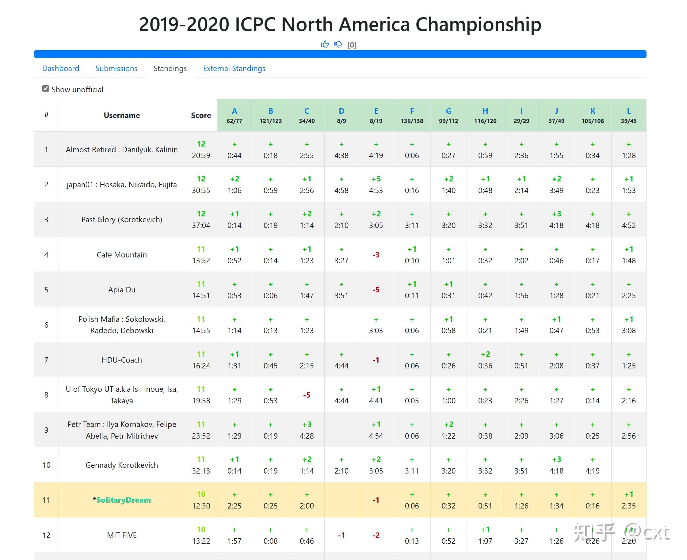Switch to the Dashboard tab

(61, 68)
